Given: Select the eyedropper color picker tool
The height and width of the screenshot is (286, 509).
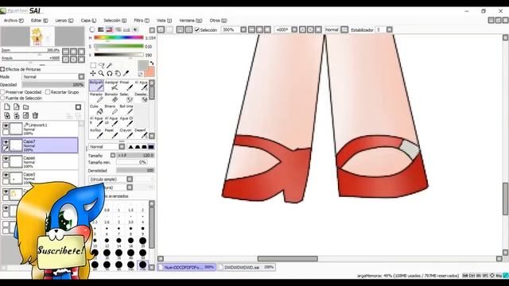Looking at the screenshot, I should (126, 74).
